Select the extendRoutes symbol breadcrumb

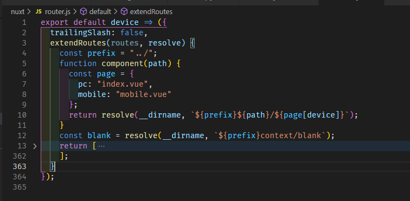(x=151, y=12)
